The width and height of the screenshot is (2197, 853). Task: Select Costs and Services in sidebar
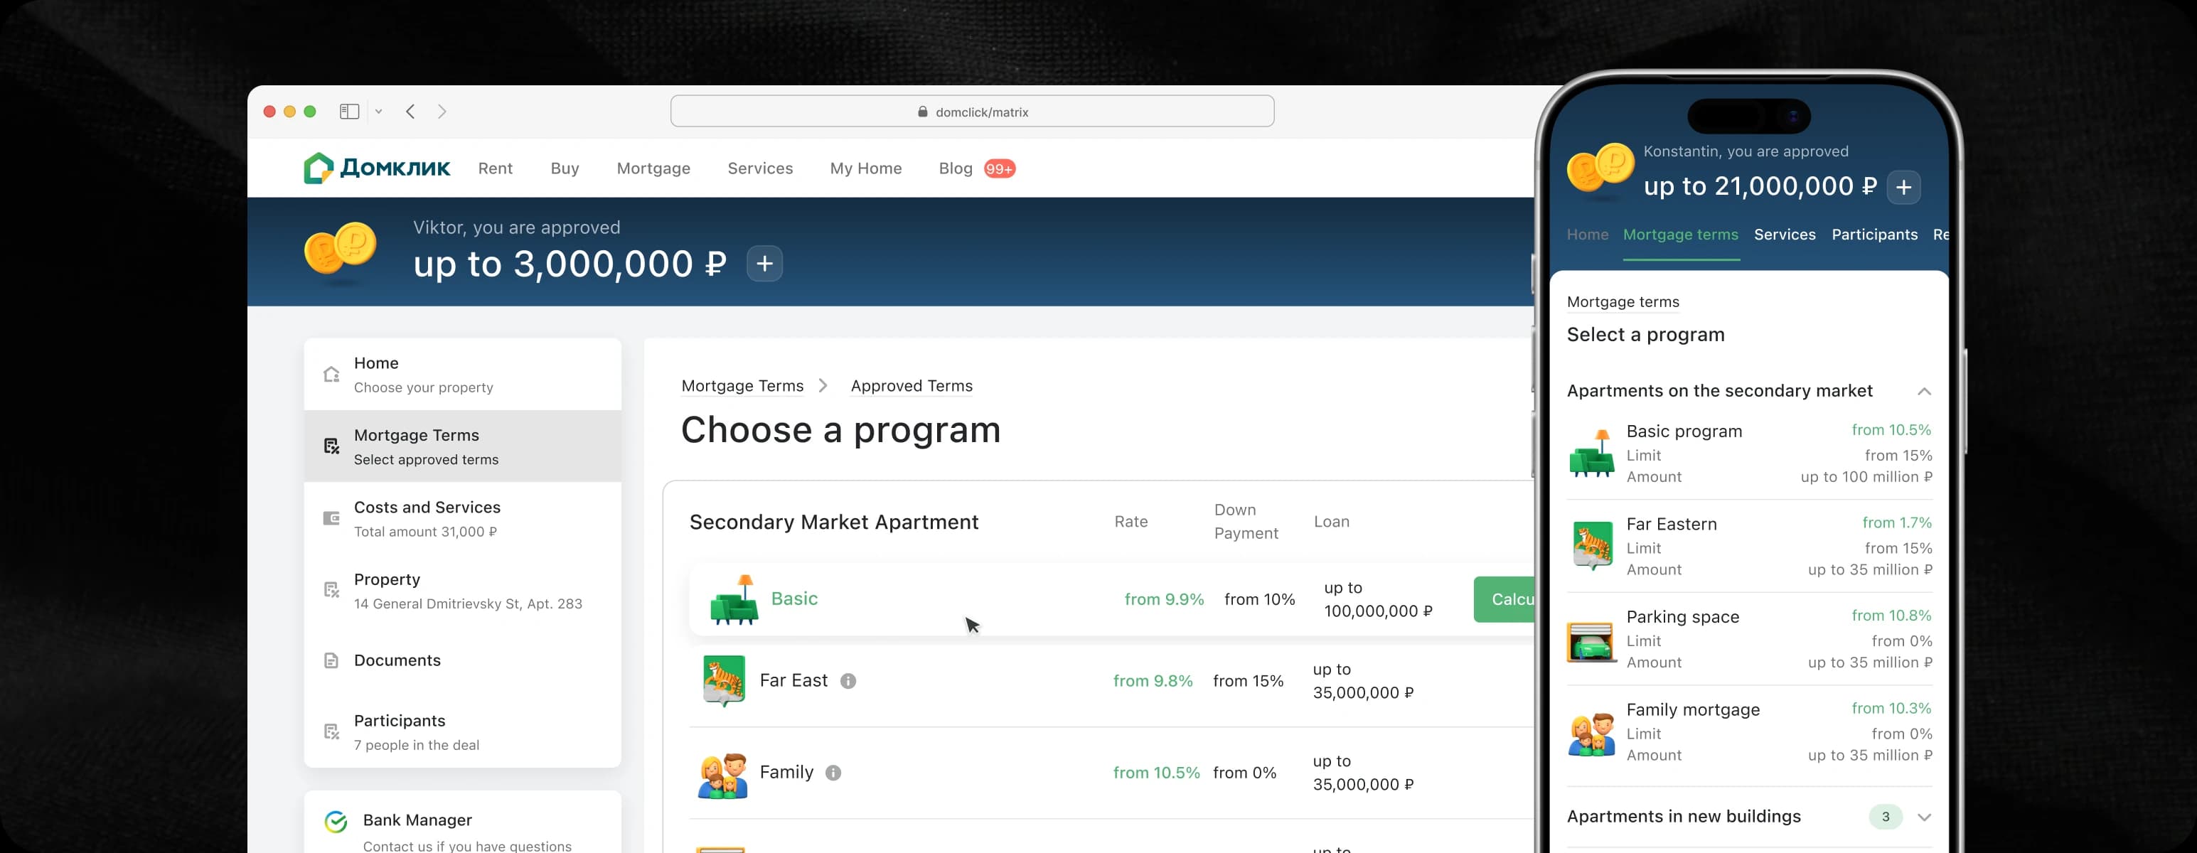click(x=462, y=519)
